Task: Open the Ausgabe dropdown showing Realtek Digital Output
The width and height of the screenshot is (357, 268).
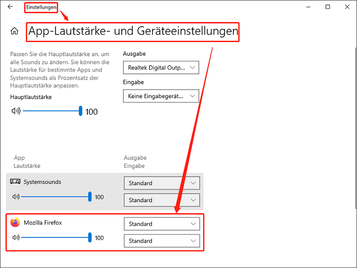Action: 161,67
